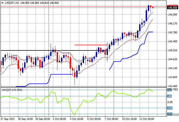Image resolution: width=179 pixels, height=122 pixels.
Task: Click the current price tag 146.858
Action: coord(172,8)
